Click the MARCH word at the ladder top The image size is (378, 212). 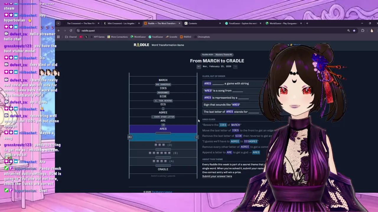163,80
